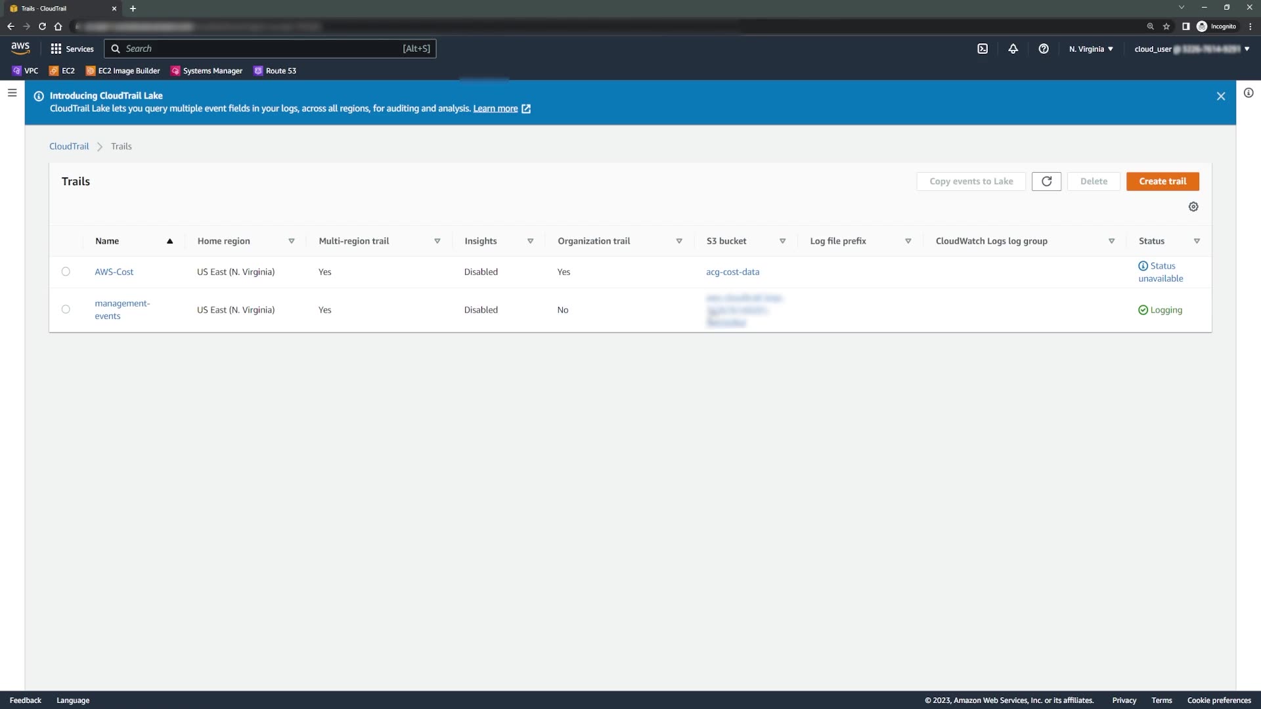Sort by the Status column arrow
Screen dimensions: 1261x709
(x=1197, y=241)
